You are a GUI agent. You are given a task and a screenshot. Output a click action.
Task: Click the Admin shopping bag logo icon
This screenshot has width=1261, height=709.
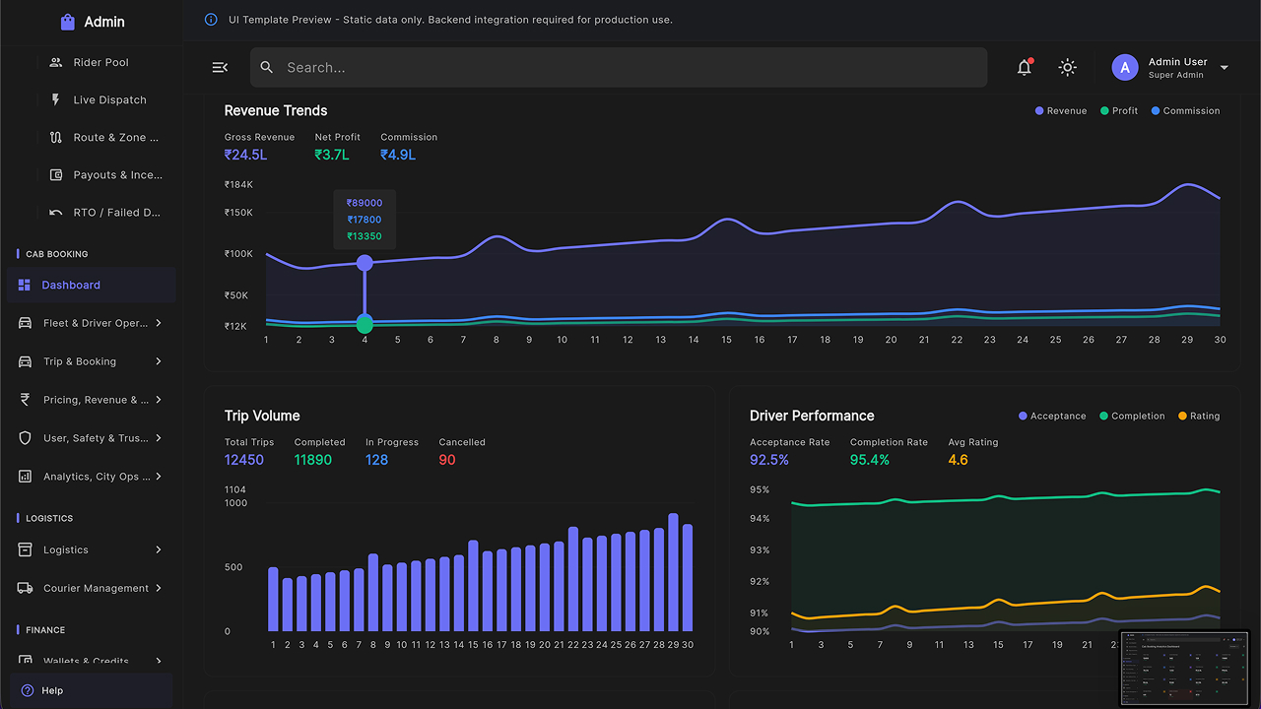coord(67,22)
